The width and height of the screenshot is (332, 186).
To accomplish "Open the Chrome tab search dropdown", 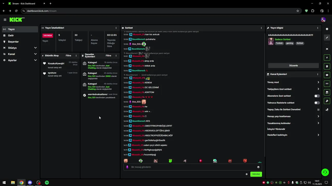I will coord(3,4).
